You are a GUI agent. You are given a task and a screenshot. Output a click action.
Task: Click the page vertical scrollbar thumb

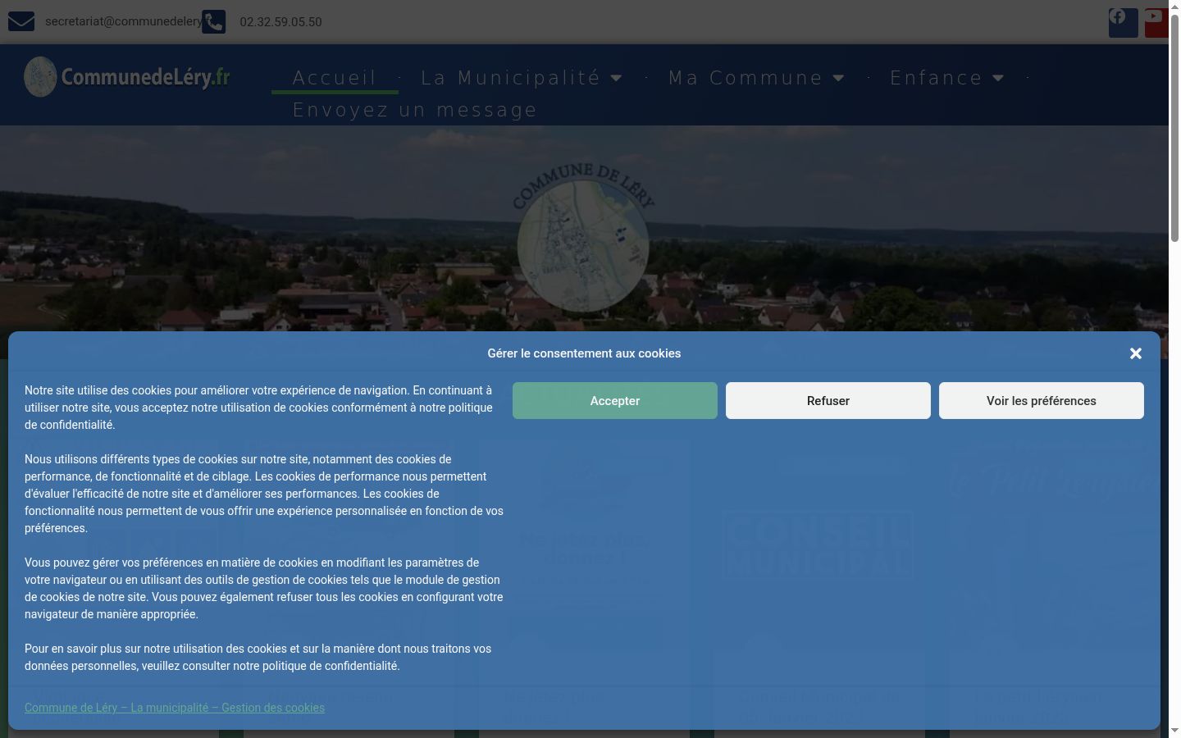(1174, 127)
